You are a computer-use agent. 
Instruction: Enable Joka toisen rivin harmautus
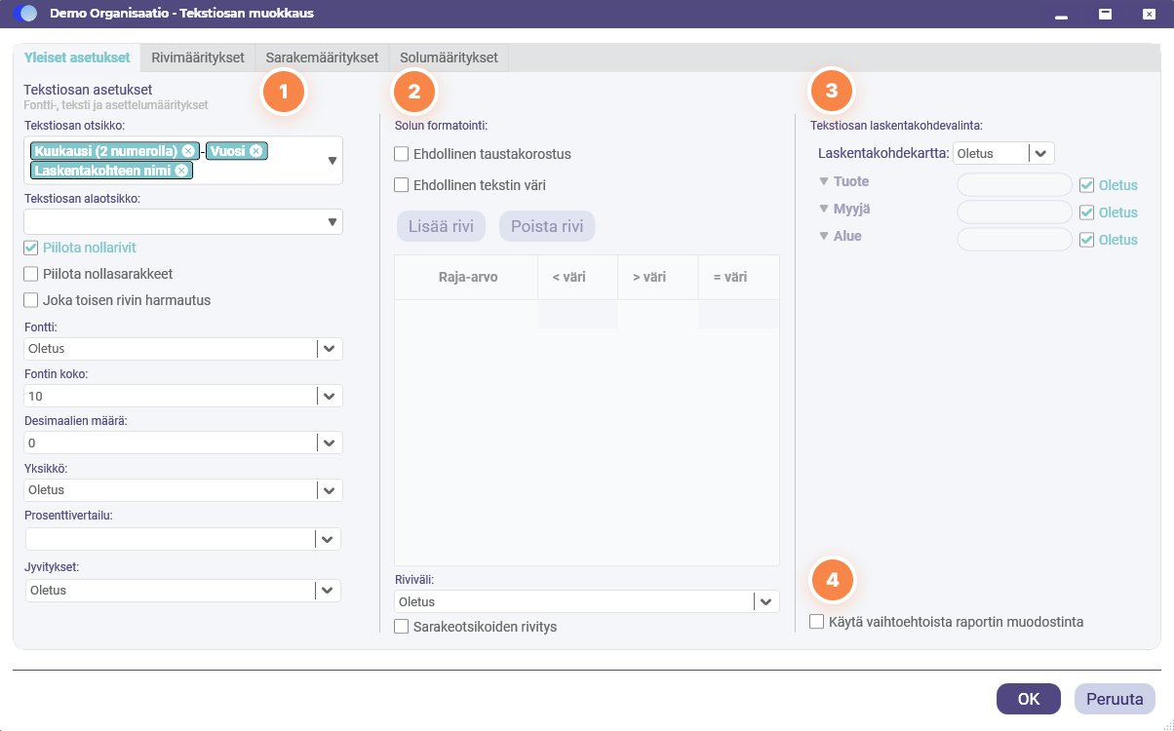pos(31,300)
